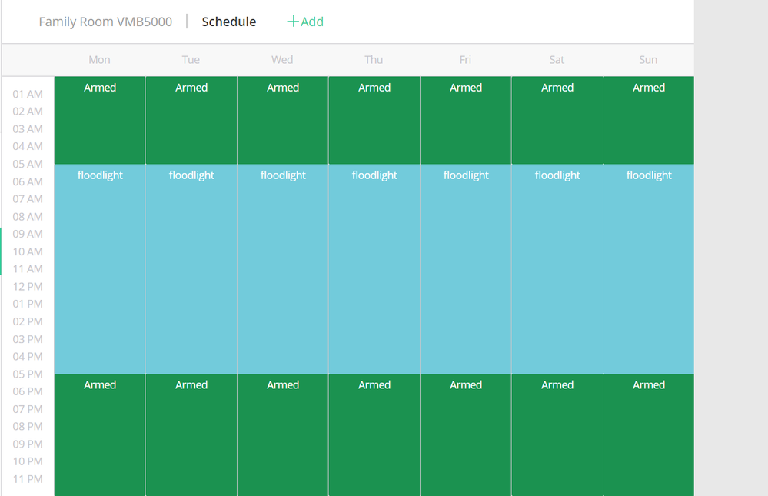Open Monday's morning Armed block
The height and width of the screenshot is (496, 768).
point(100,120)
